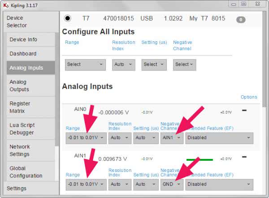Open AIN0 Range dropdown showing -0.01 to 0.01V
The image size is (269, 198).
pyautogui.click(x=86, y=138)
